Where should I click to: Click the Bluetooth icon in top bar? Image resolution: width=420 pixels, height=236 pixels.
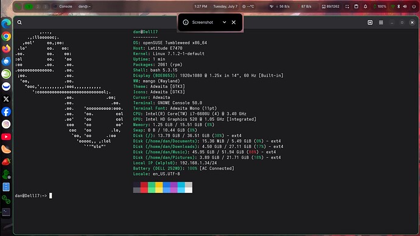click(x=399, y=7)
